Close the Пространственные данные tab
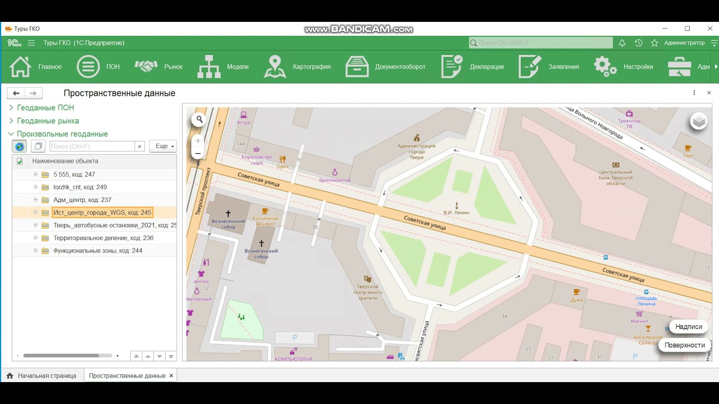 click(x=171, y=375)
